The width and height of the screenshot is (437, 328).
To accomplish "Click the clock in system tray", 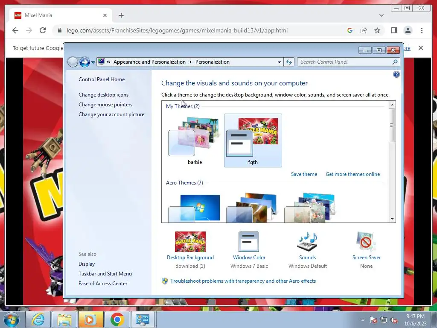I will point(415,320).
